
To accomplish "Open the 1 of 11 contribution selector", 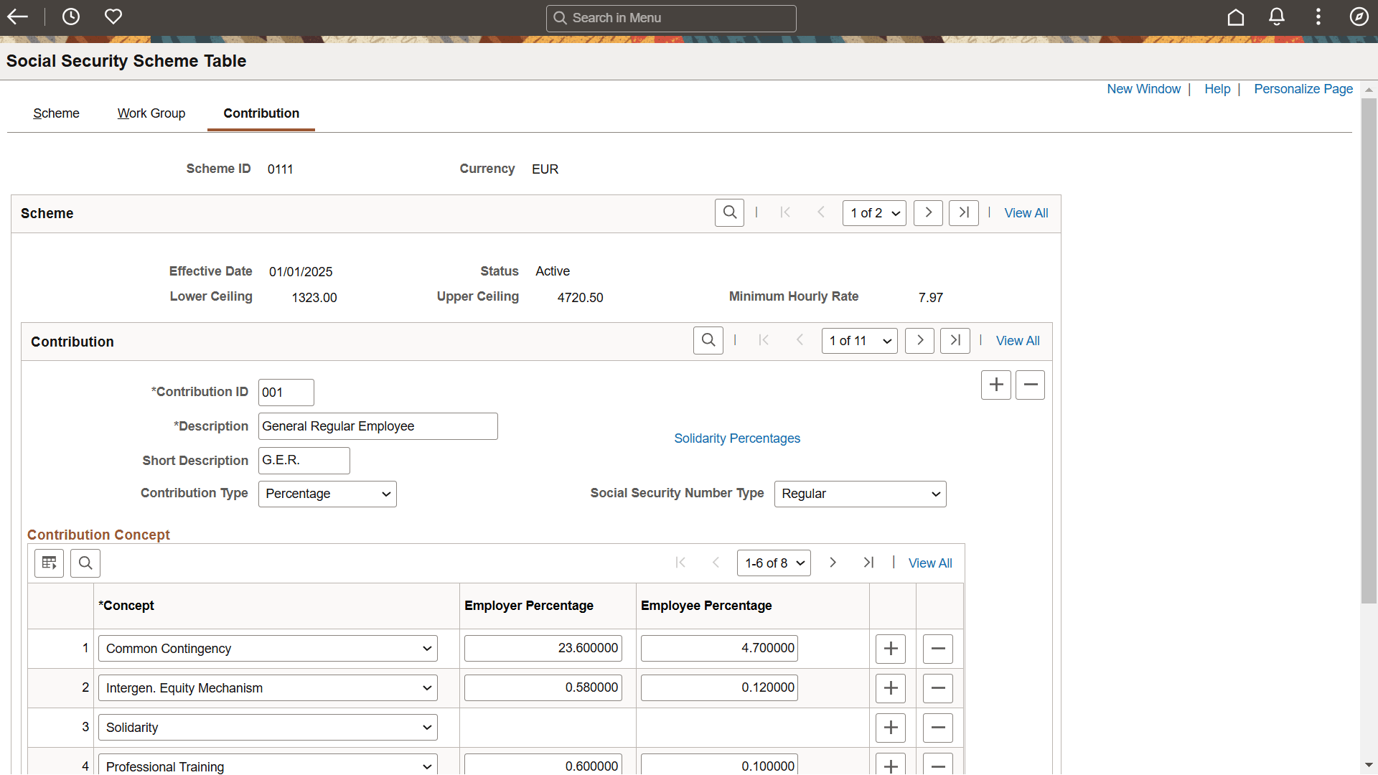I will click(859, 341).
